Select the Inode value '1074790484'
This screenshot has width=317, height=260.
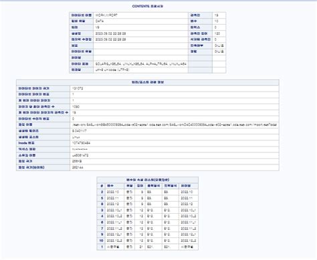(81, 143)
